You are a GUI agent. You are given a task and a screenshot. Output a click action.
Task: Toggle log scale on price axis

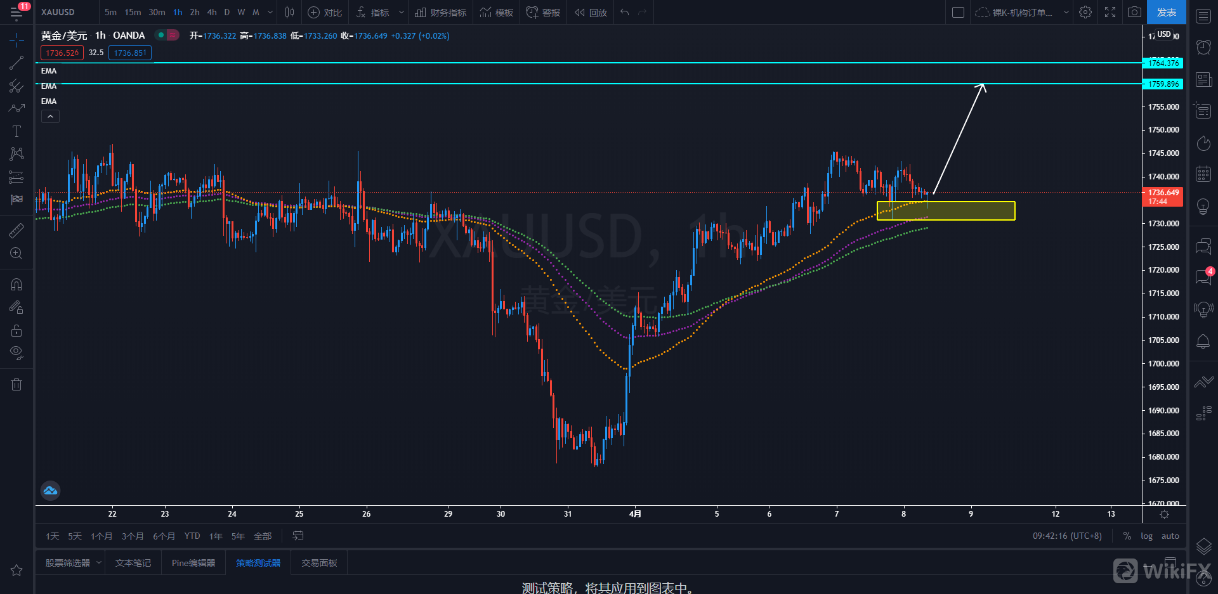(x=1146, y=536)
